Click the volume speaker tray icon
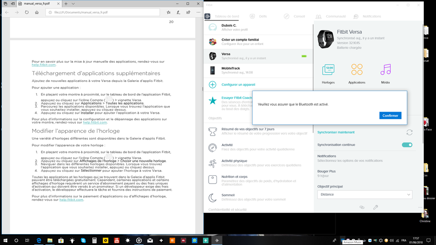This screenshot has width=436, height=245. pos(392,241)
